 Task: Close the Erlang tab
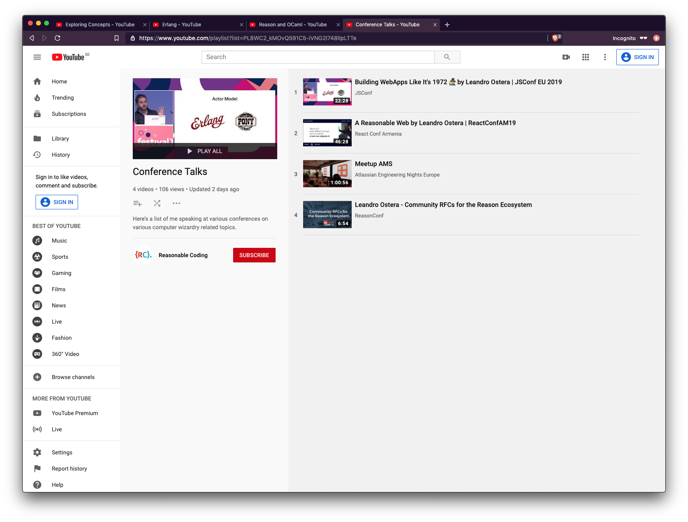click(242, 25)
